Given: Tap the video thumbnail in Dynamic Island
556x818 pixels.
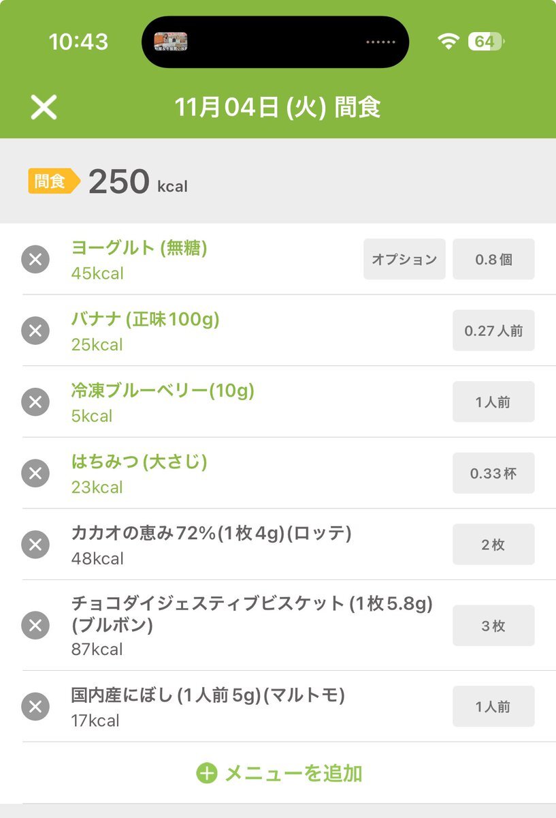Looking at the screenshot, I should (171, 42).
